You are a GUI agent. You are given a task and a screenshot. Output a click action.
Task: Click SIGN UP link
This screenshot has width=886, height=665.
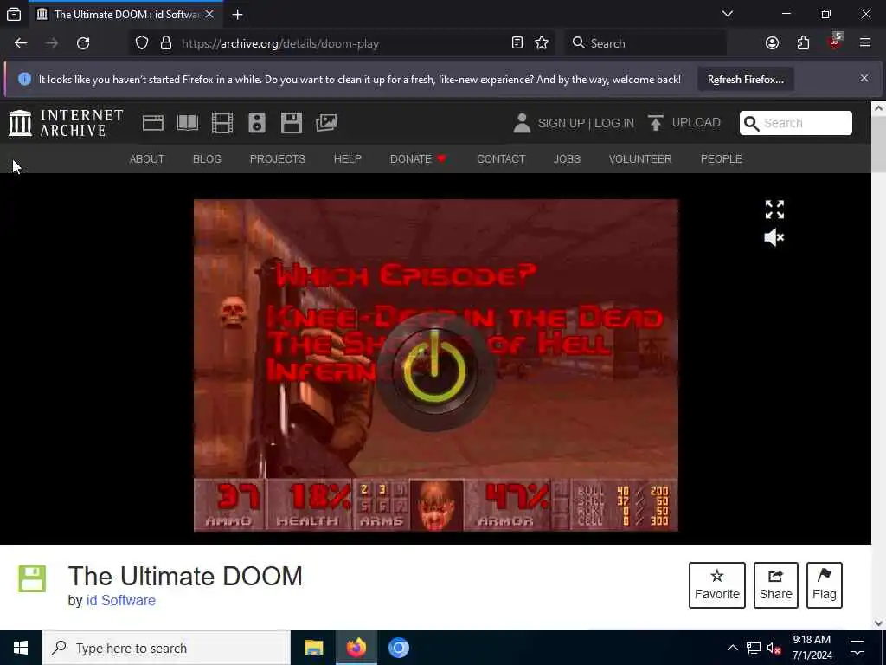(561, 123)
